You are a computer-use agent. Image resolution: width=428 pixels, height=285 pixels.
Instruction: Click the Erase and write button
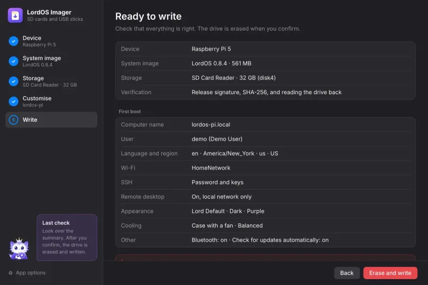(x=390, y=273)
